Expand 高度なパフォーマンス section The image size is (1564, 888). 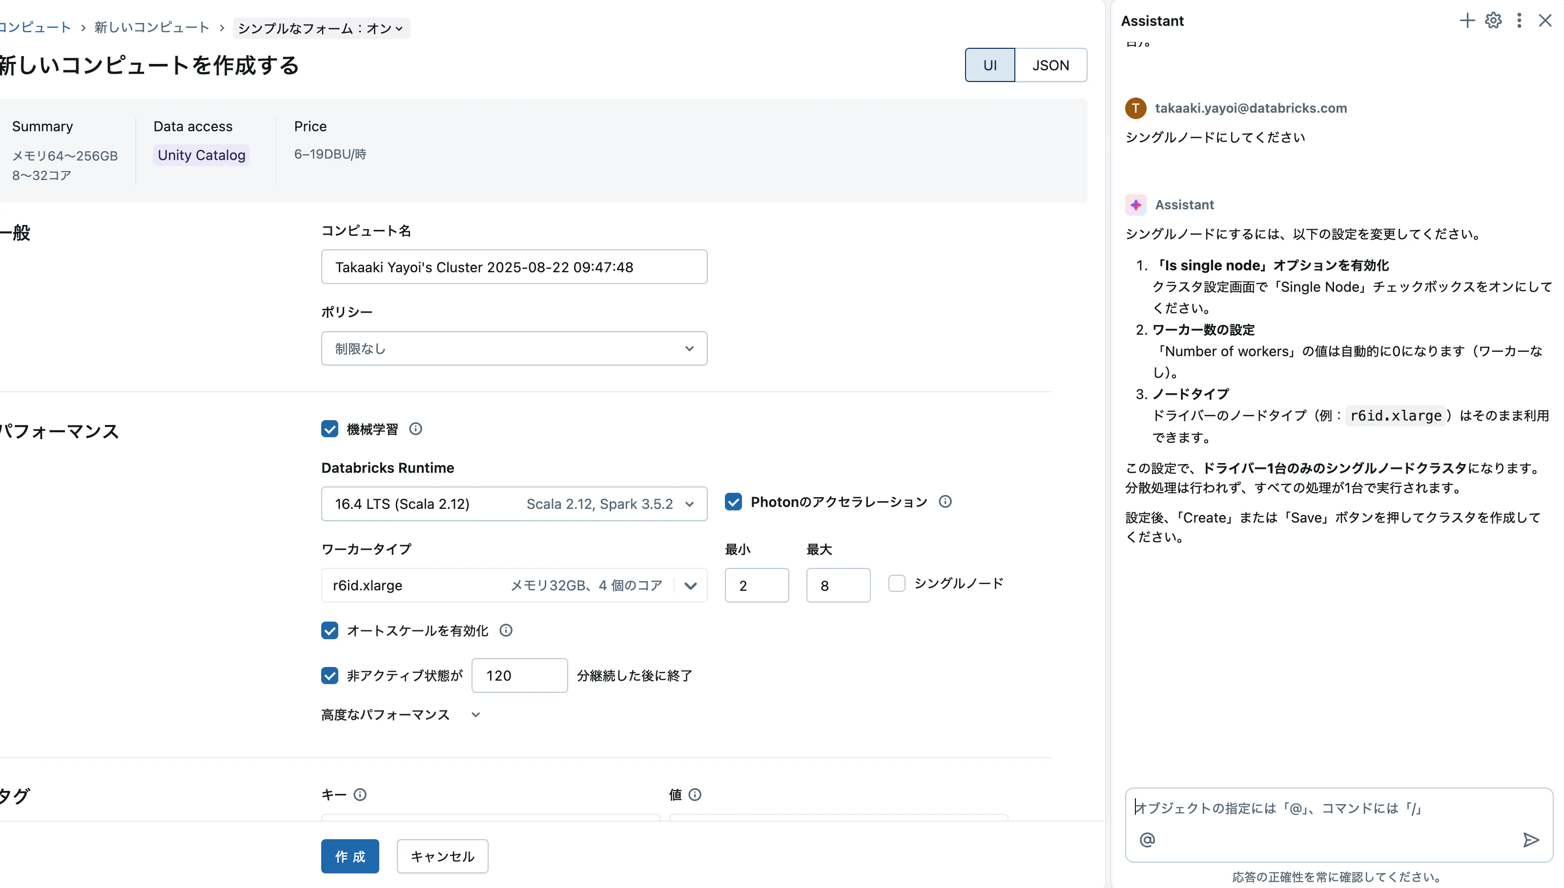pyautogui.click(x=401, y=714)
